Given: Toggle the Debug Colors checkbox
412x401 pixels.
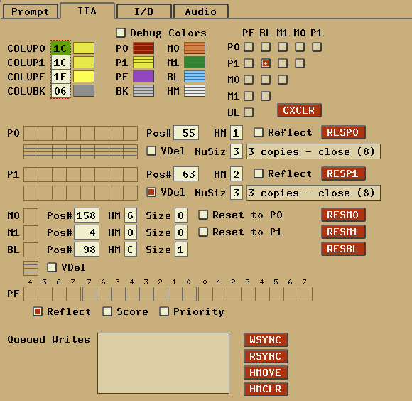Looking at the screenshot, I should (x=121, y=33).
